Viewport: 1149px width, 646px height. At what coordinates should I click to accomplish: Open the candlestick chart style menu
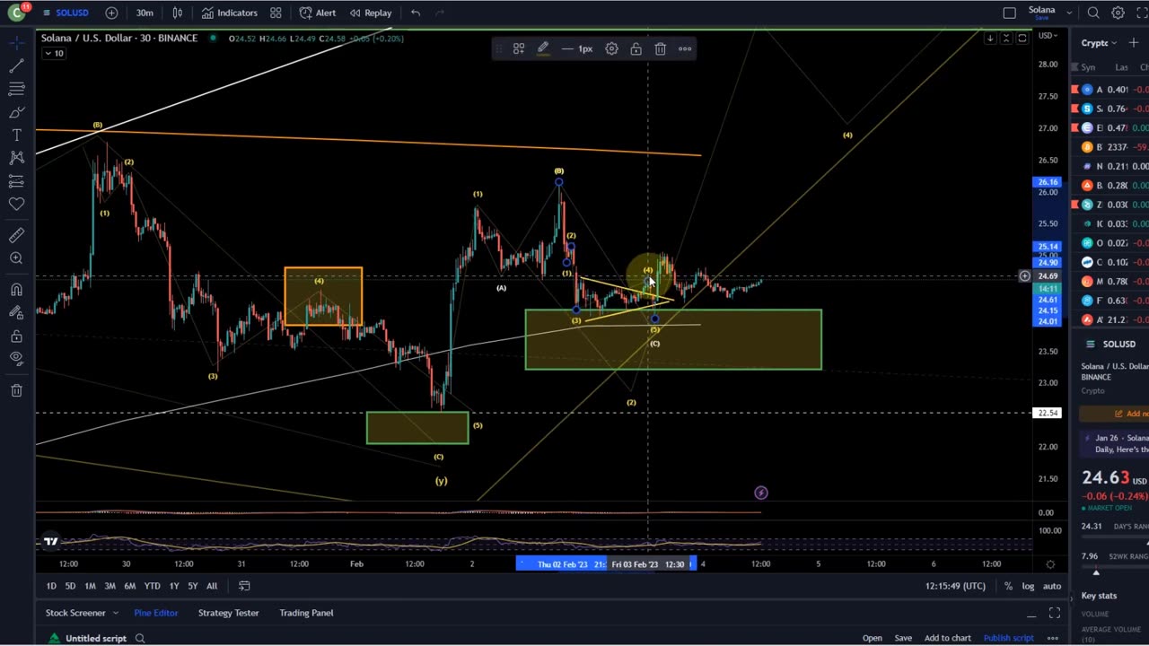pyautogui.click(x=178, y=13)
